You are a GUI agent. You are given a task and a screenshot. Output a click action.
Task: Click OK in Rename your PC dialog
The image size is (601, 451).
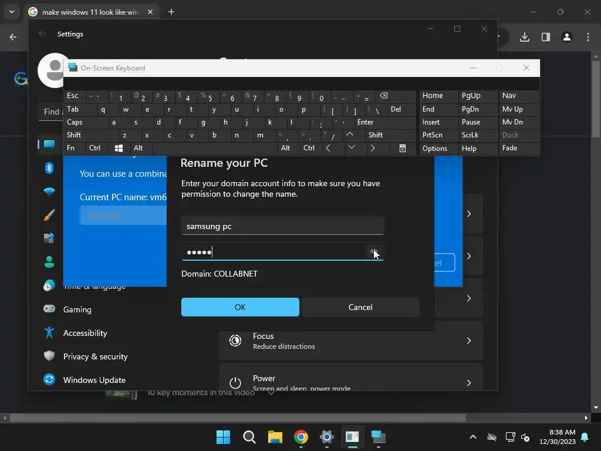click(x=240, y=307)
